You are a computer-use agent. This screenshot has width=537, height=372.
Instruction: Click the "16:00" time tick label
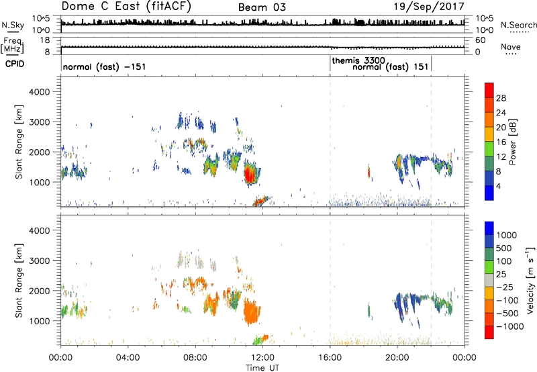(330, 358)
